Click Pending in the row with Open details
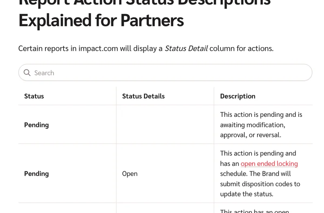Screen dimensions: 324x213 [x=36, y=174]
